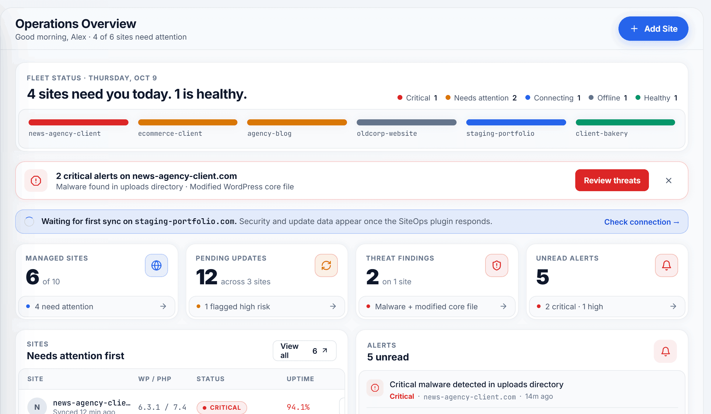
Task: Select the blue staging-portfolio status bar
Action: [x=516, y=122]
